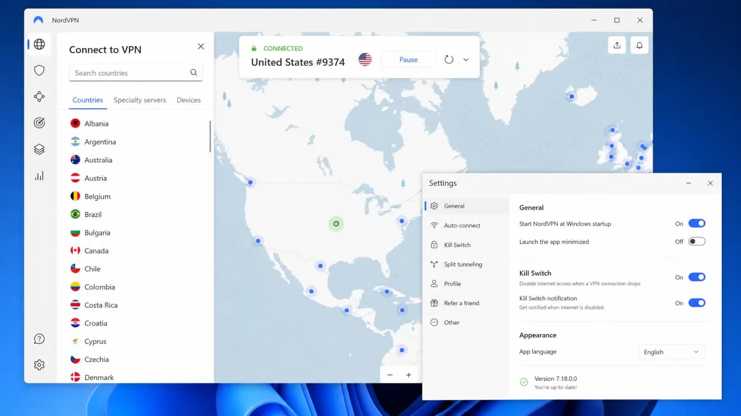This screenshot has width=741, height=416.
Task: Click the United States flag icon
Action: (365, 59)
